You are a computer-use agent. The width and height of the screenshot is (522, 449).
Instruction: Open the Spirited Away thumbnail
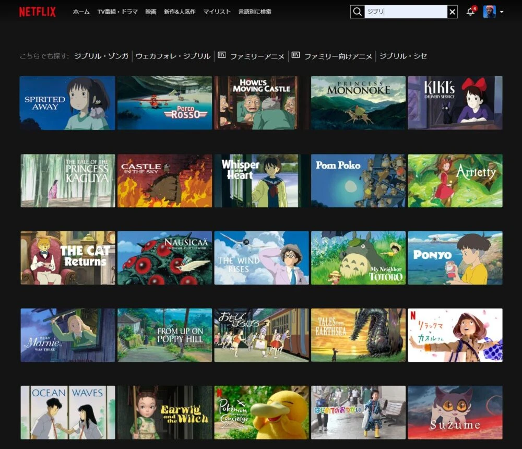point(67,103)
